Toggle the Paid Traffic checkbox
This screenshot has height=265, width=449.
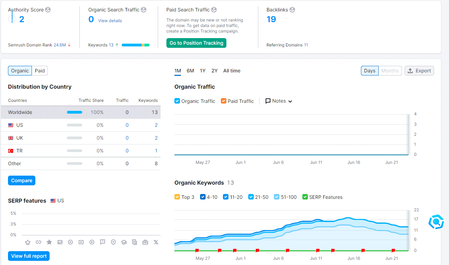point(224,101)
